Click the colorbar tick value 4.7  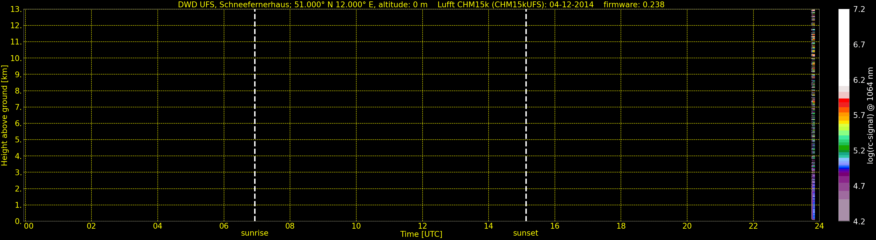859,186
